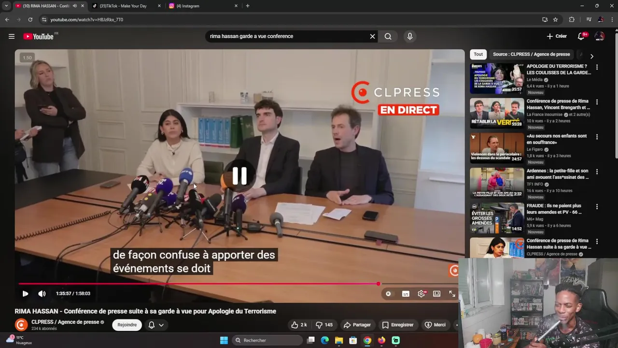
Task: Open the CLPRESS channel avatar
Action: pyautogui.click(x=21, y=325)
